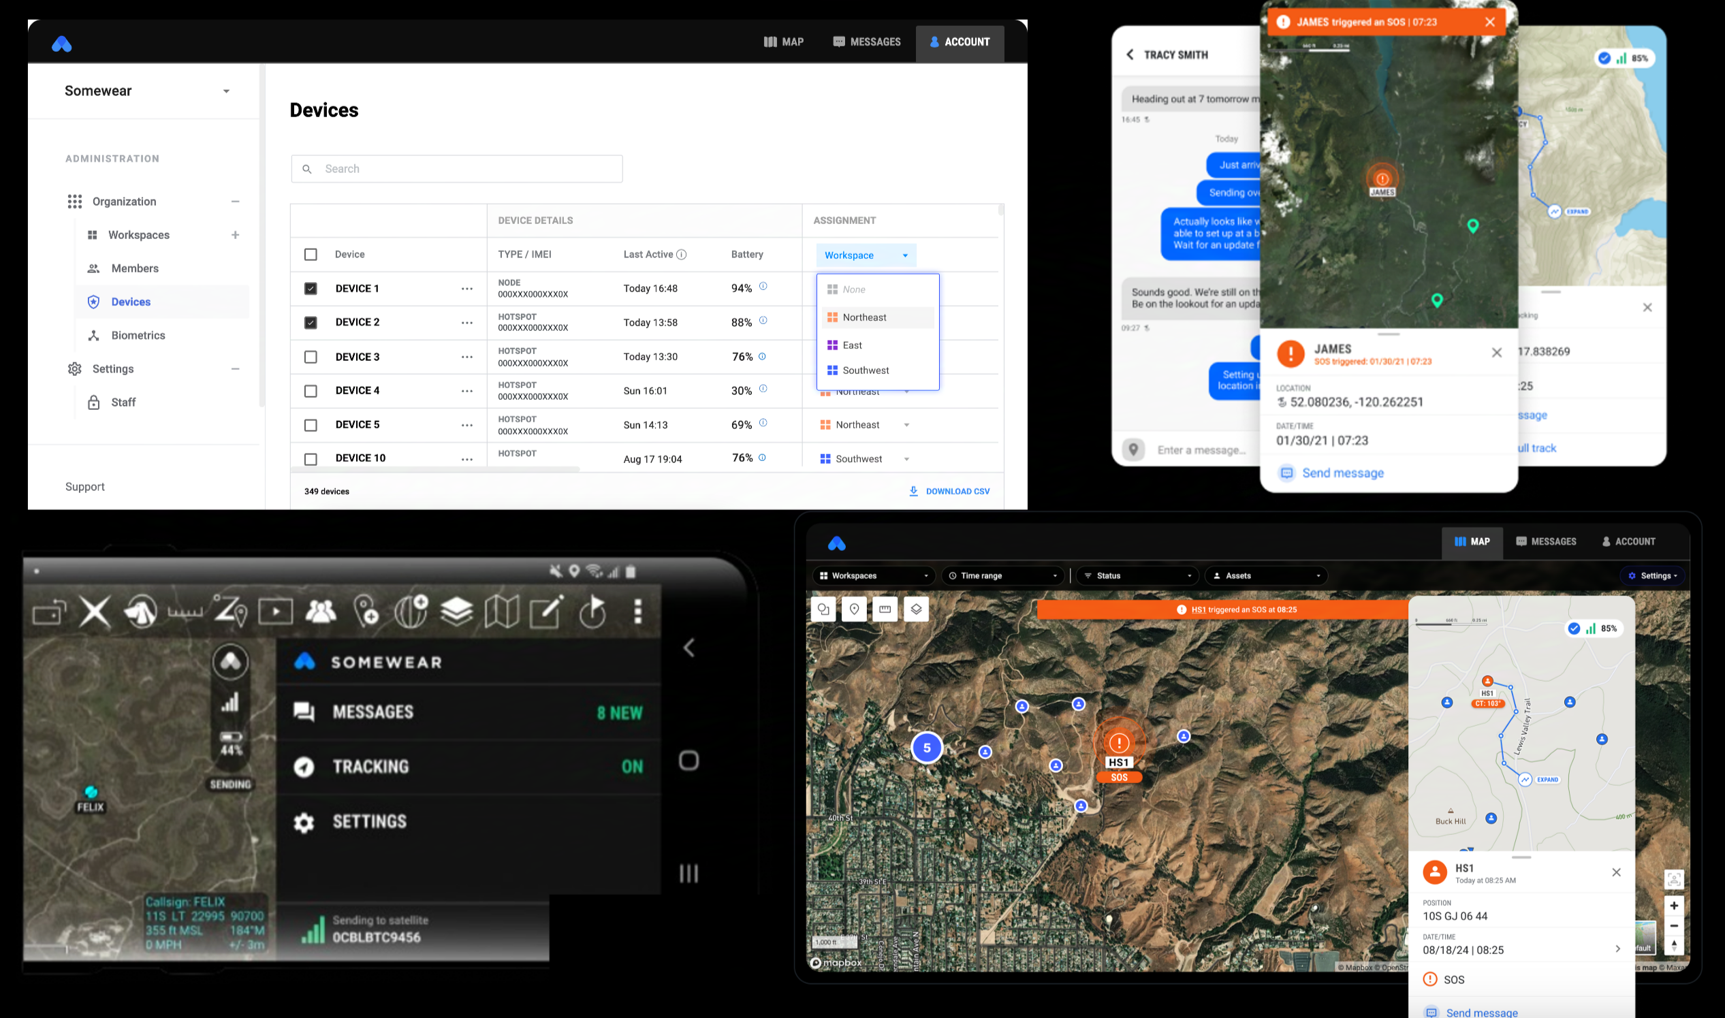Uncheck the DEVICE 1 checkbox
The height and width of the screenshot is (1018, 1725).
click(x=311, y=289)
